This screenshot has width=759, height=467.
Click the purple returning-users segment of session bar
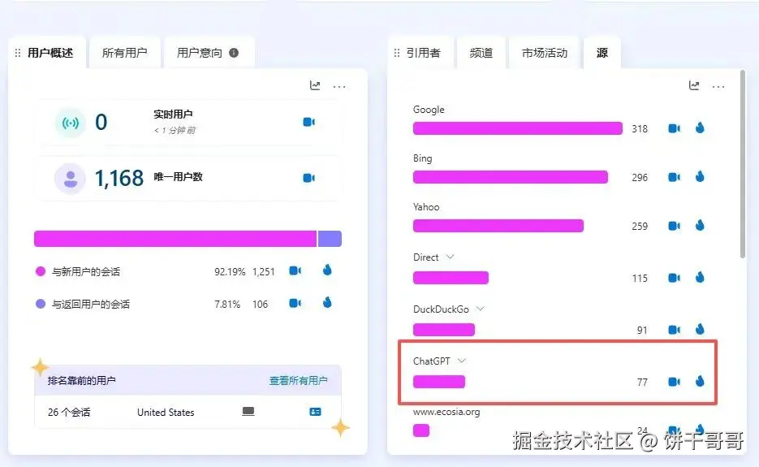point(330,239)
